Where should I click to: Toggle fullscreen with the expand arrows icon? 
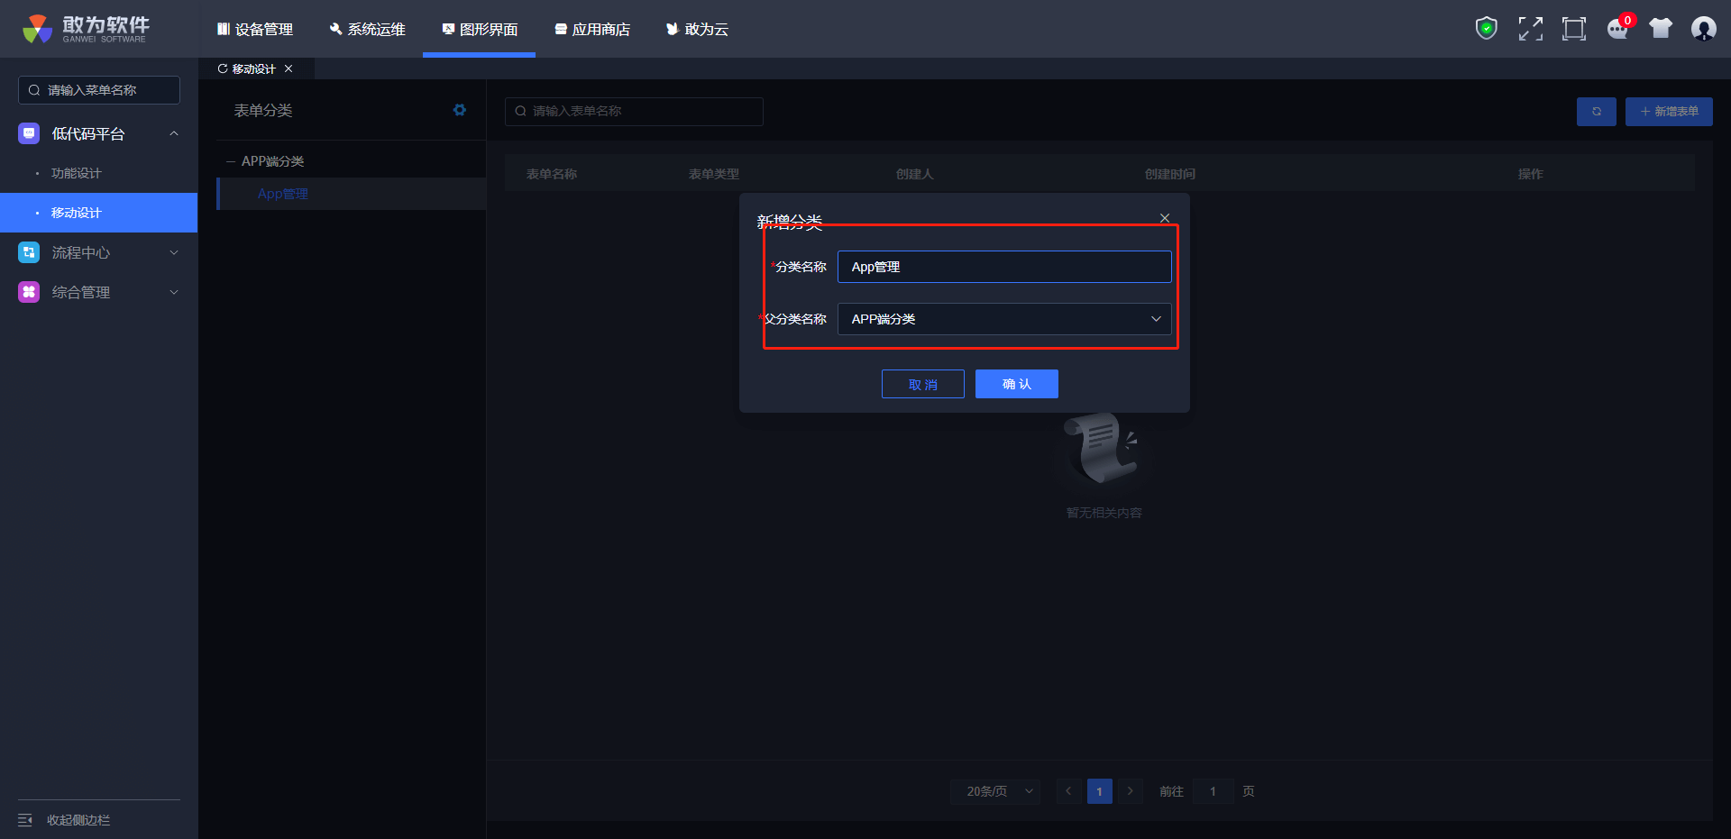(1530, 29)
